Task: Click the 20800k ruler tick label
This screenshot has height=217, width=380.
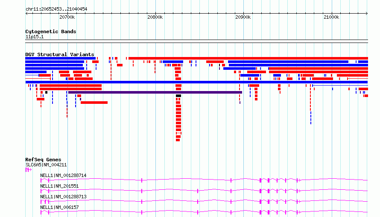Action: (155, 17)
